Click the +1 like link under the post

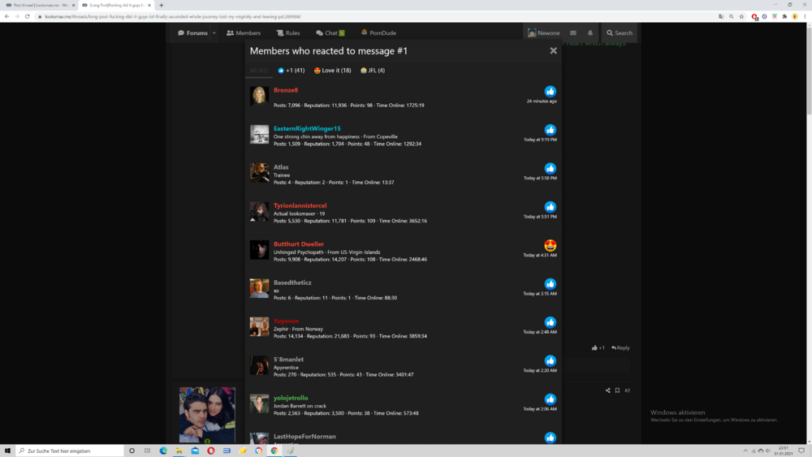pos(598,347)
